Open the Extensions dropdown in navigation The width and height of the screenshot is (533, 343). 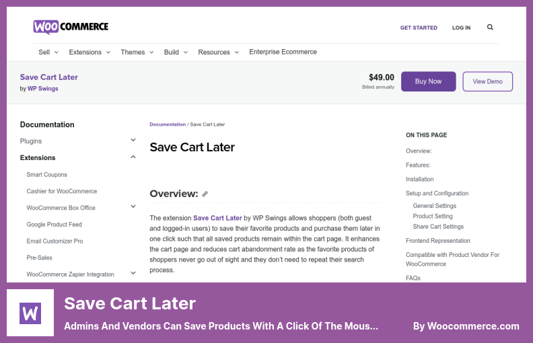(89, 52)
